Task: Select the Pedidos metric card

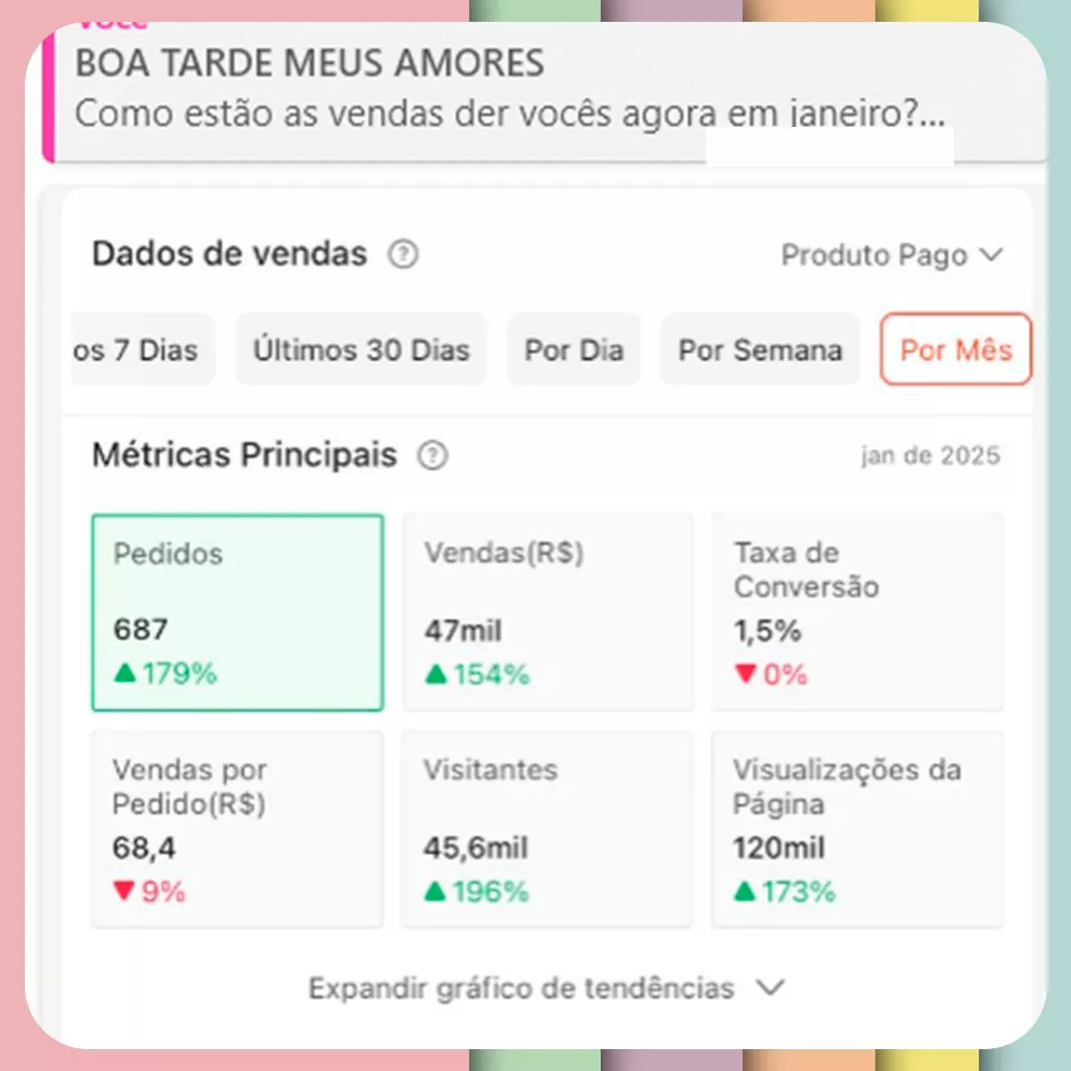Action: (238, 613)
